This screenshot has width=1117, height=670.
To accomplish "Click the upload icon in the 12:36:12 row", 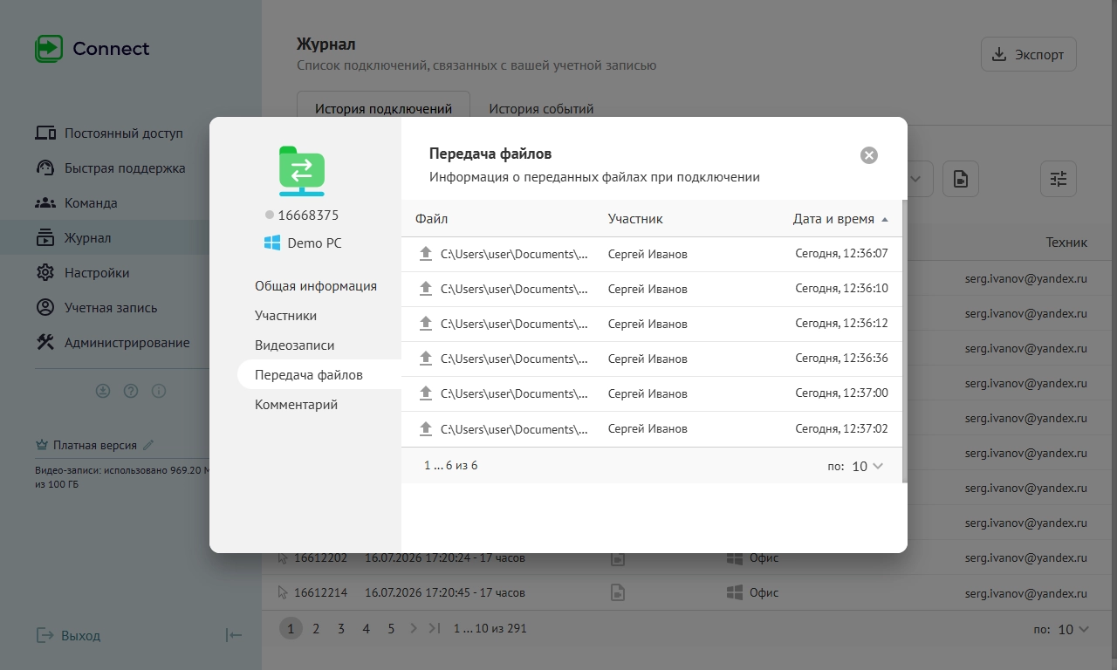I will [x=426, y=324].
